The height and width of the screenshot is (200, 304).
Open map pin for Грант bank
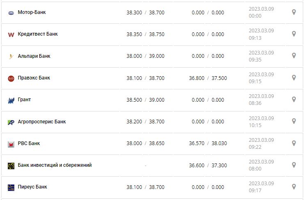[294, 99]
